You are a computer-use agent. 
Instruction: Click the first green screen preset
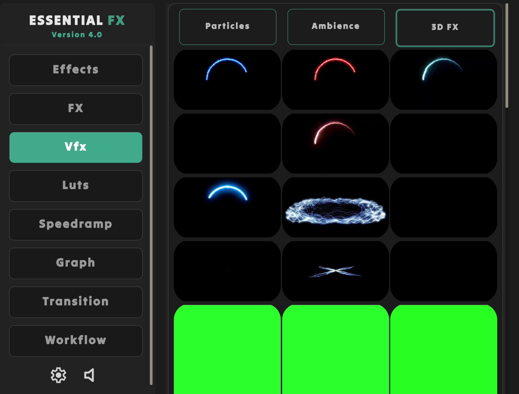click(227, 349)
